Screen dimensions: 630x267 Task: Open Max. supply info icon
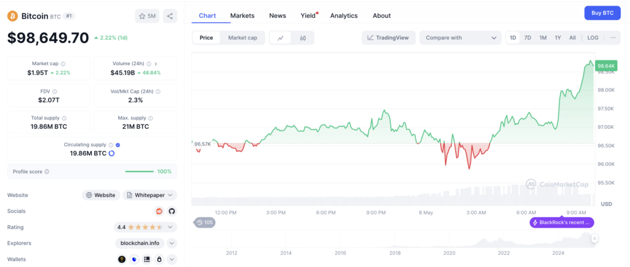click(x=151, y=118)
